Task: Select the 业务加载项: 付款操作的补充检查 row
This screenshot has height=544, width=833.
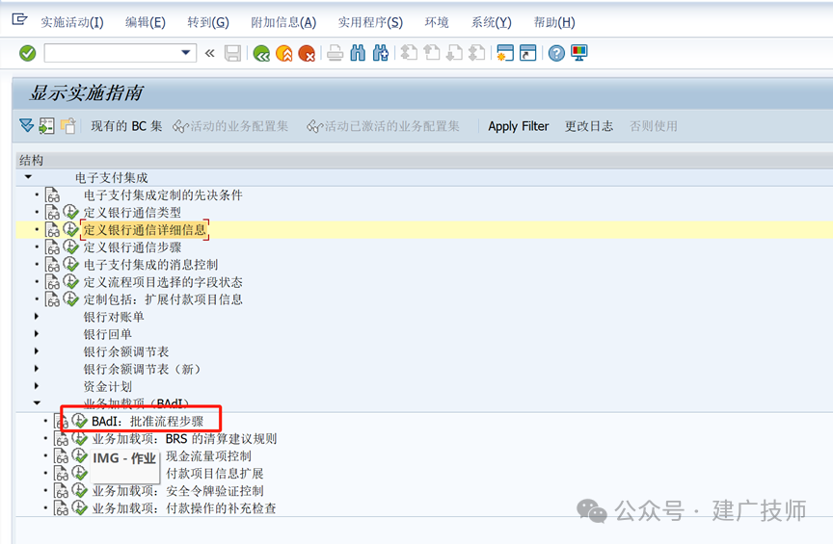Action: [424, 508]
